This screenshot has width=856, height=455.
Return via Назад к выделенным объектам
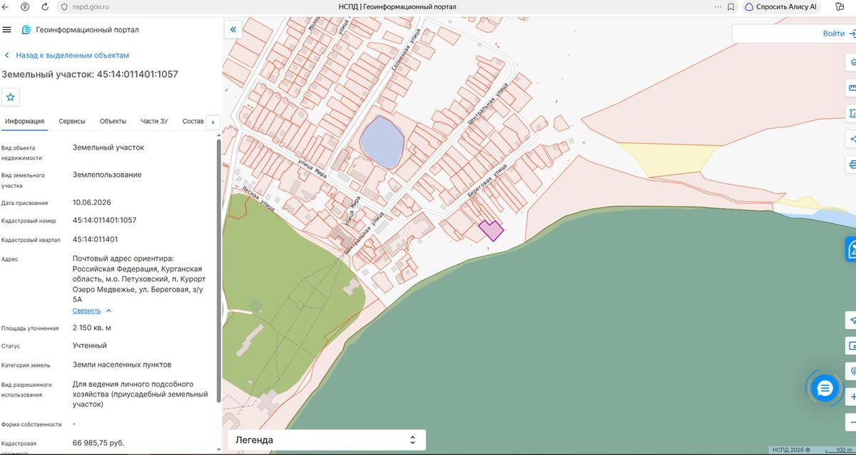(66, 55)
